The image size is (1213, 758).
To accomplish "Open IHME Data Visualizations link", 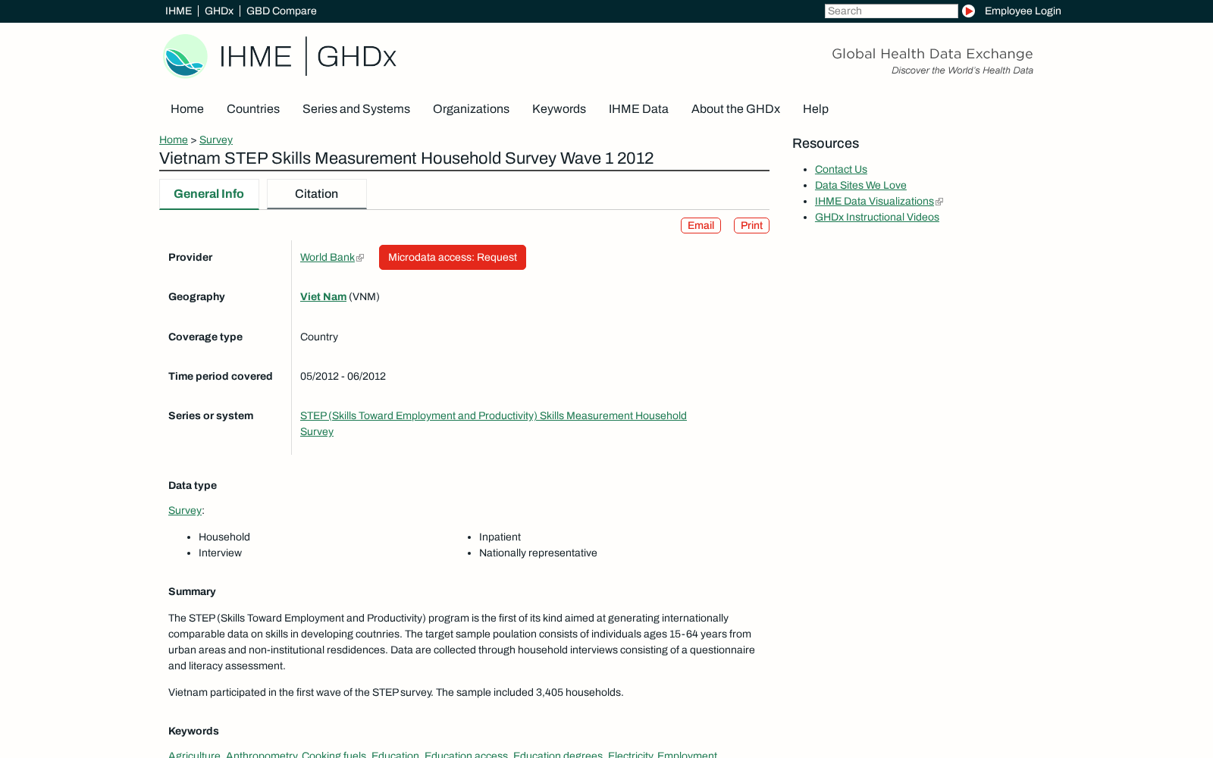I will click(x=874, y=201).
